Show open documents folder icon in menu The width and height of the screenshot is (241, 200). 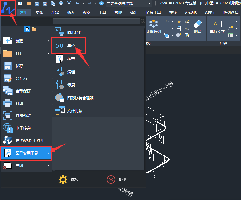[34, 29]
